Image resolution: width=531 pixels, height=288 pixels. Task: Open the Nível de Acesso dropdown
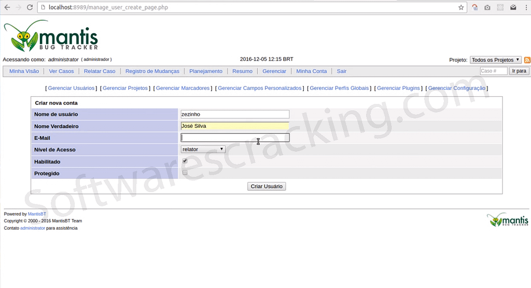coord(203,149)
